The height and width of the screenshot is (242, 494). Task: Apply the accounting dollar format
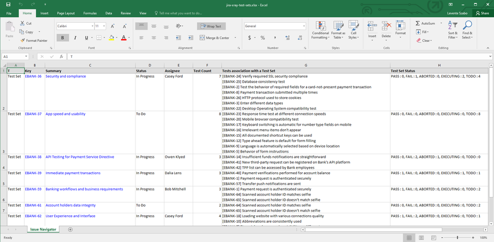click(x=250, y=38)
